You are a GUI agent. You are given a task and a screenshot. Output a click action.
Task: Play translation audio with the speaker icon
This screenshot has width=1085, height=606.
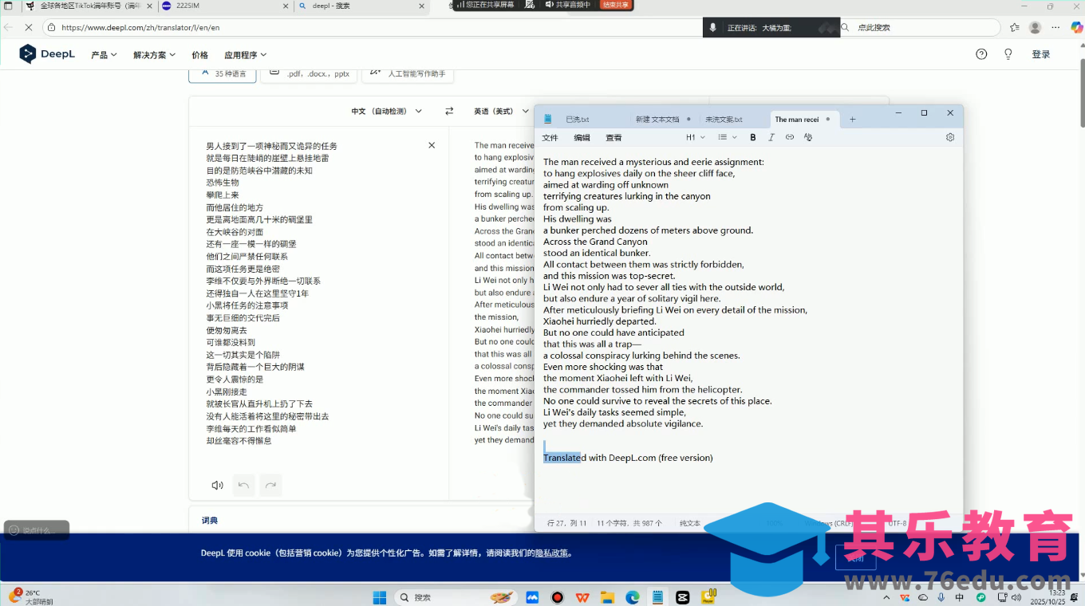pos(216,485)
